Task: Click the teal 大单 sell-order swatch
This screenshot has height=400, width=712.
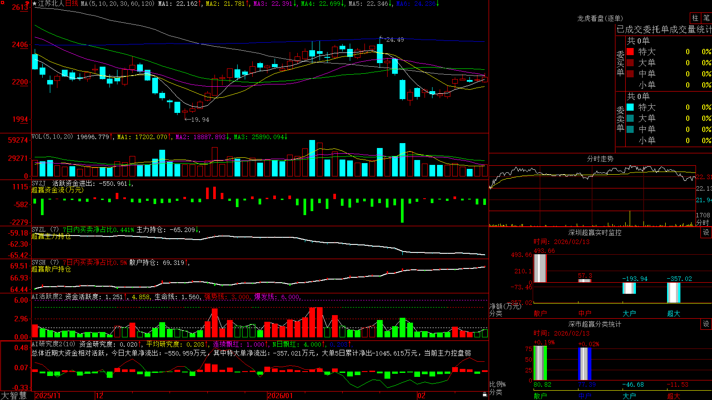Action: [x=630, y=118]
